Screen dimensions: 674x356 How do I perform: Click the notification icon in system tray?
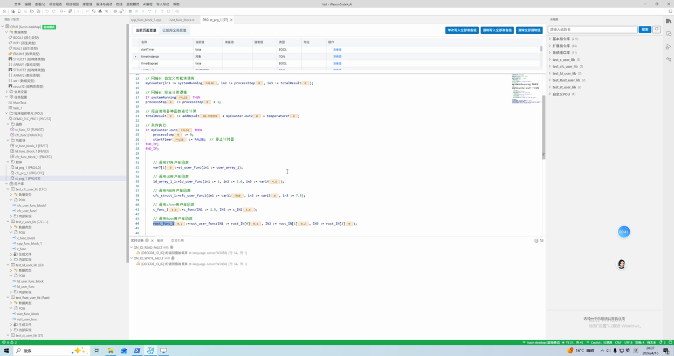(666, 351)
